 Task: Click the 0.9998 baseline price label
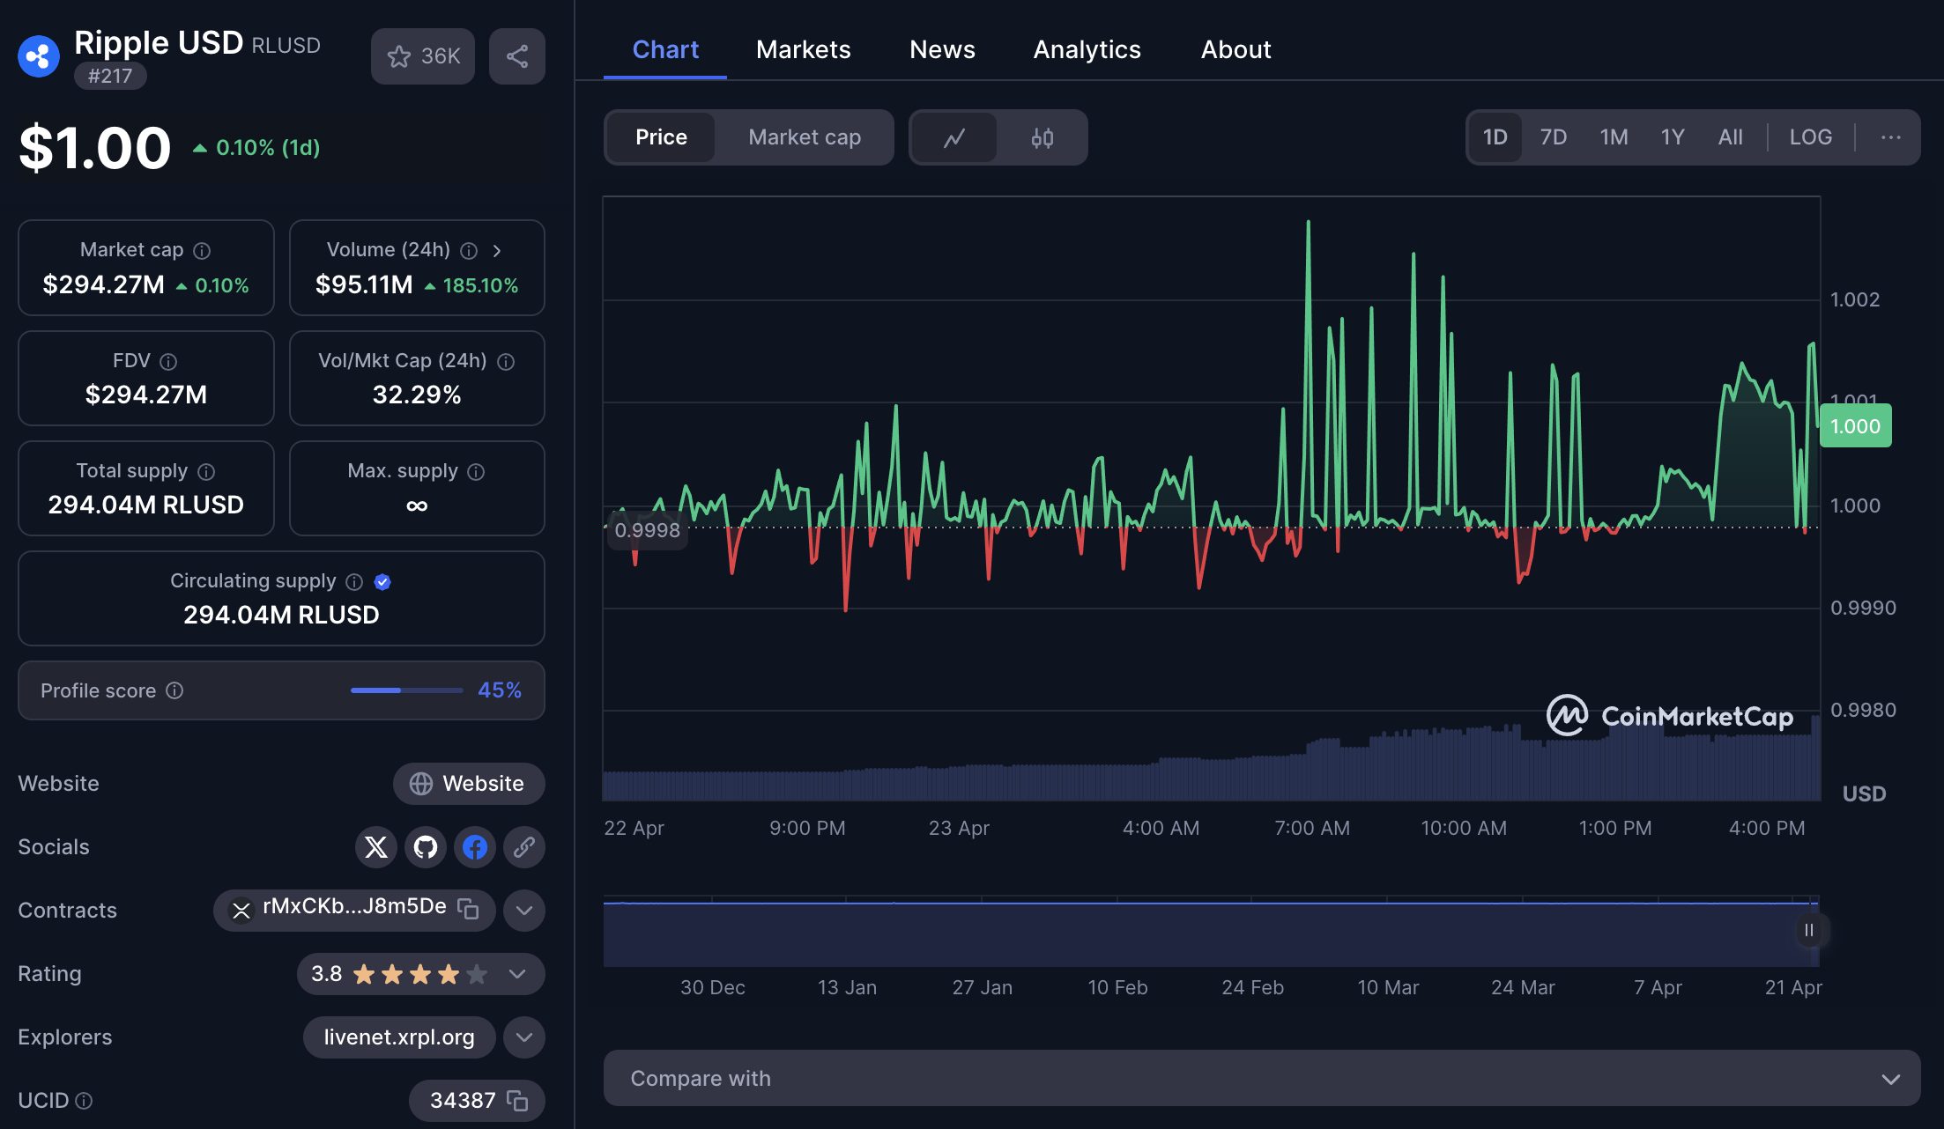tap(647, 530)
